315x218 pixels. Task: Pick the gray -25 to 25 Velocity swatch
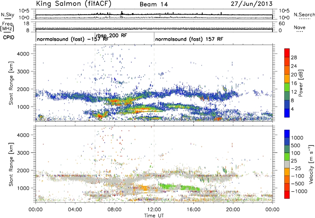(x=287, y=164)
